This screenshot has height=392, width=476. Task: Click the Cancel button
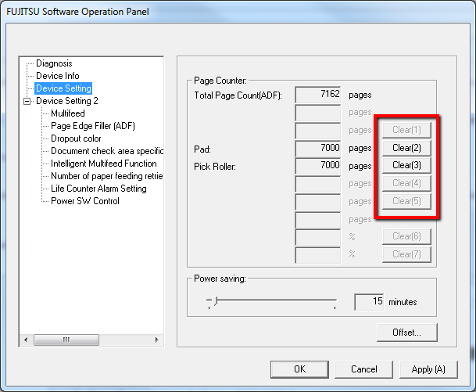click(x=364, y=369)
